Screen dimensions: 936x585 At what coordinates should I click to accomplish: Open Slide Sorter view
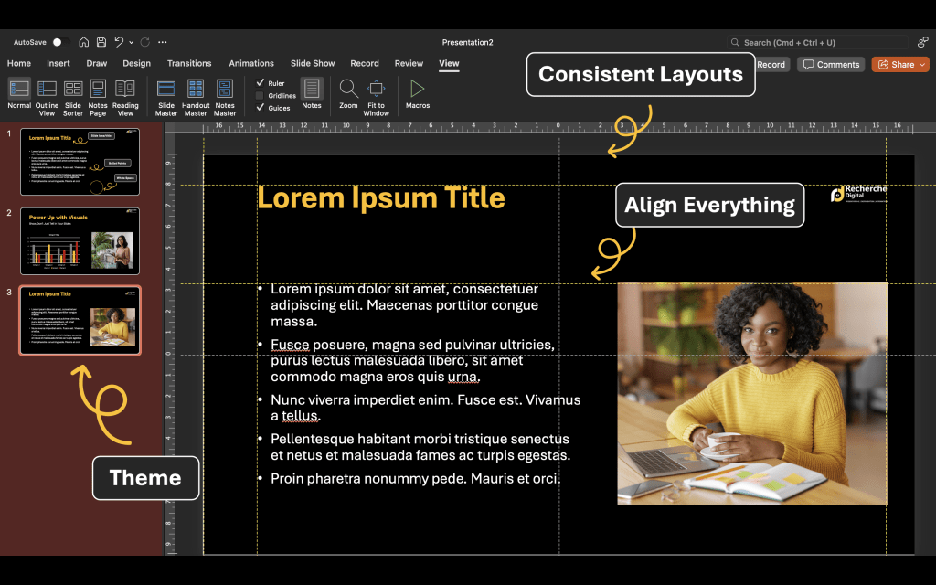click(72, 94)
